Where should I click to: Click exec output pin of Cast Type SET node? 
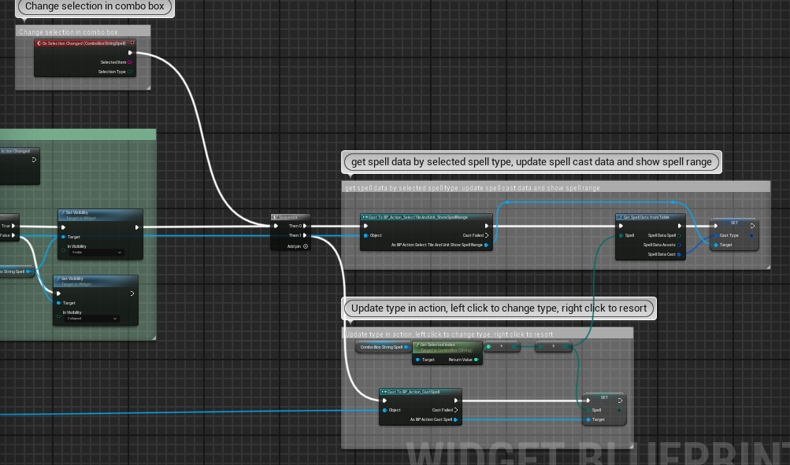pos(752,226)
